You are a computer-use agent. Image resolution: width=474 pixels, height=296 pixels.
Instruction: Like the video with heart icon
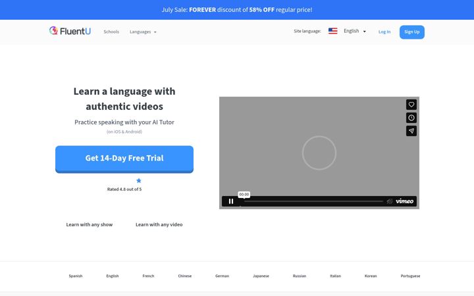[x=411, y=105]
